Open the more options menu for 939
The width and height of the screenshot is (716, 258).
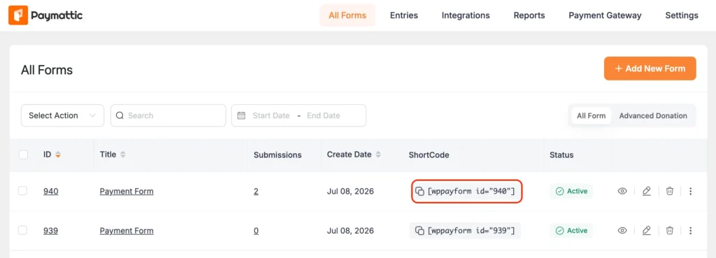coord(690,231)
